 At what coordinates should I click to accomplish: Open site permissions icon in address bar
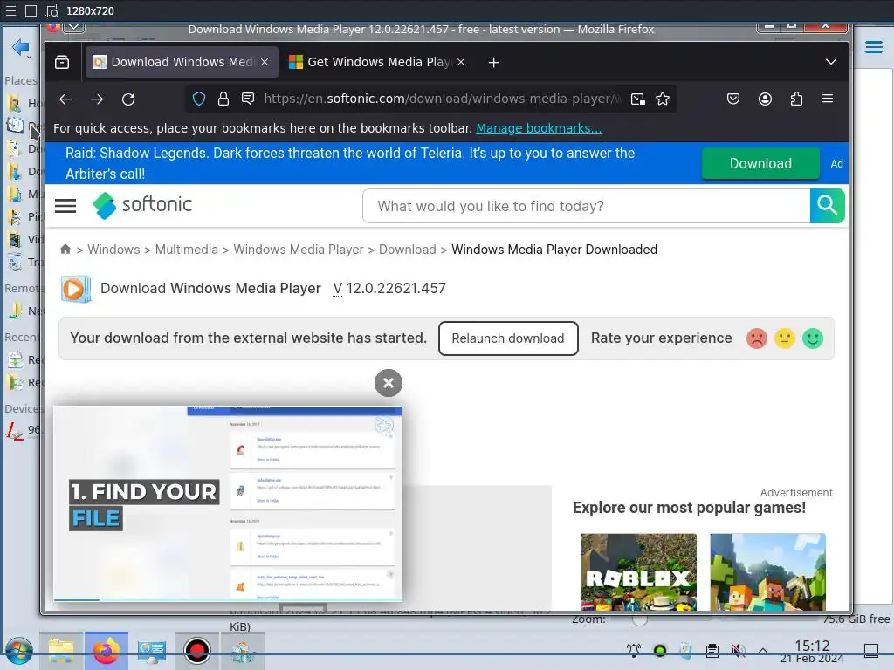(248, 99)
